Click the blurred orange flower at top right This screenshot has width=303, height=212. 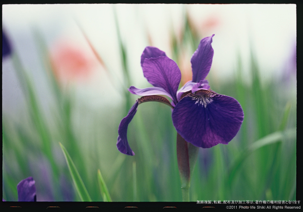pyautogui.click(x=209, y=22)
